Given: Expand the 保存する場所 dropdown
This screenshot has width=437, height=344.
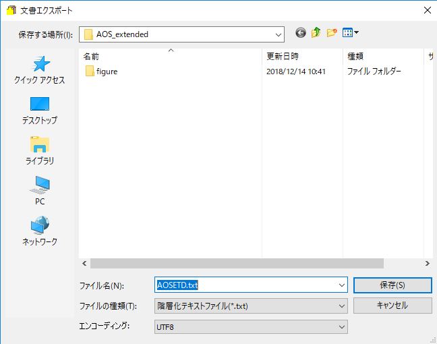Looking at the screenshot, I should 278,34.
